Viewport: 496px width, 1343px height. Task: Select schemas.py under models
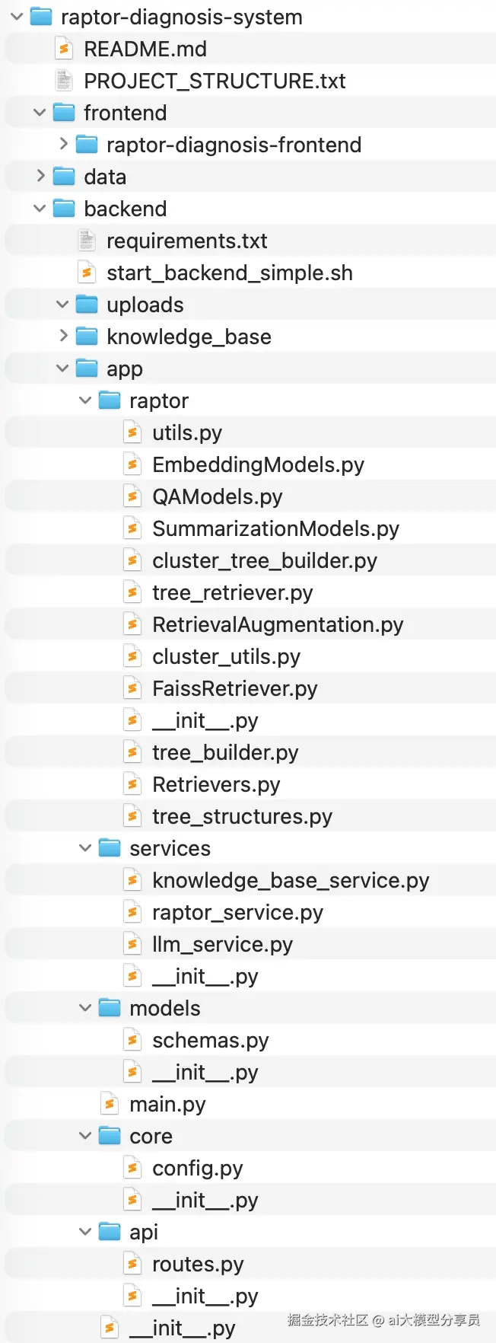(210, 1041)
